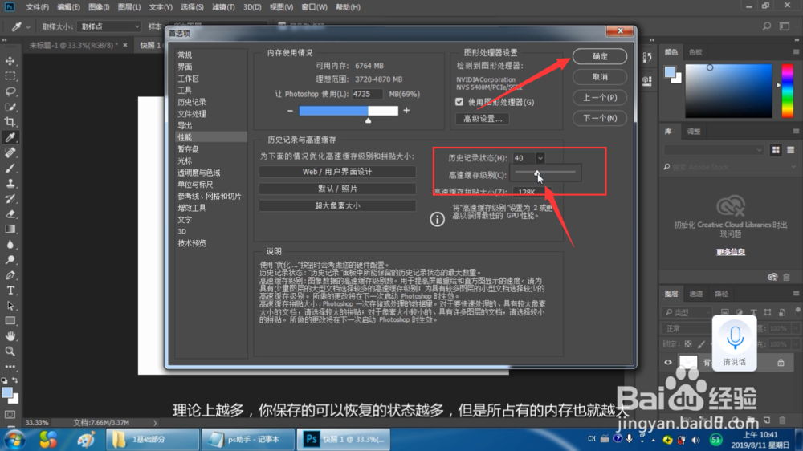Click the hue spectrum strip in Color panel

(x=787, y=91)
